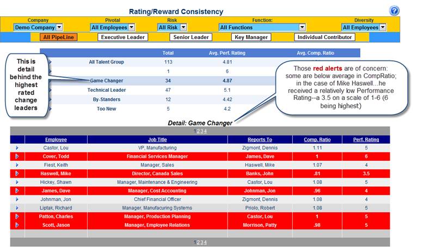
Task: Click the 3.5 performance rating value
Action: pyautogui.click(x=366, y=174)
